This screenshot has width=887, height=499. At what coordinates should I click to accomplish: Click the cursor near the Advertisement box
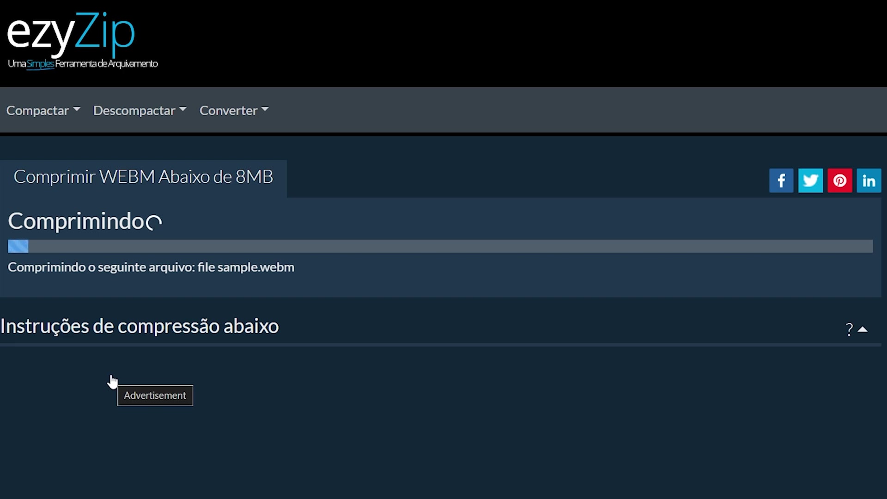113,381
